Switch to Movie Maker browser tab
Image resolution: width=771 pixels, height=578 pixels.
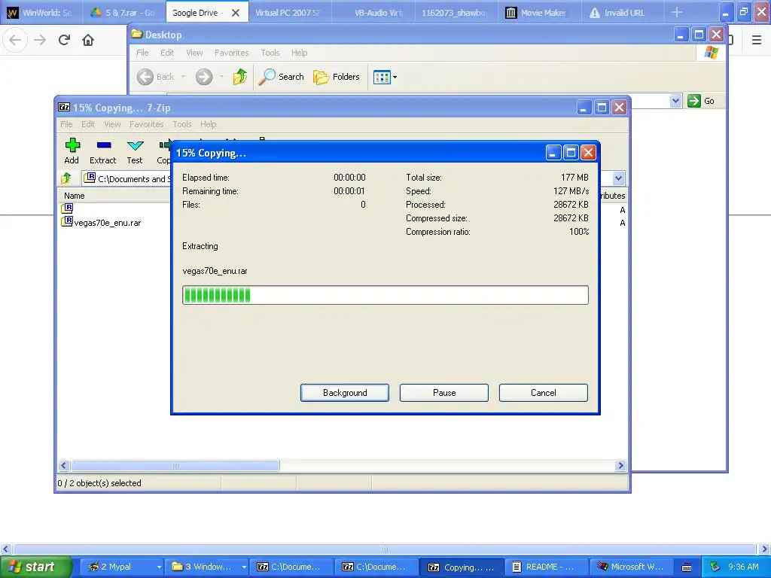(x=539, y=12)
